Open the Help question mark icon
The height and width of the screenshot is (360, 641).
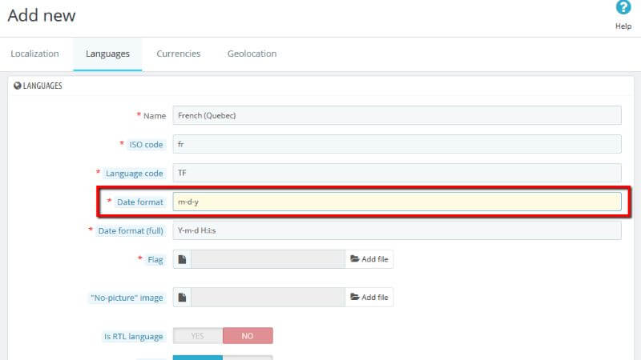pyautogui.click(x=623, y=7)
